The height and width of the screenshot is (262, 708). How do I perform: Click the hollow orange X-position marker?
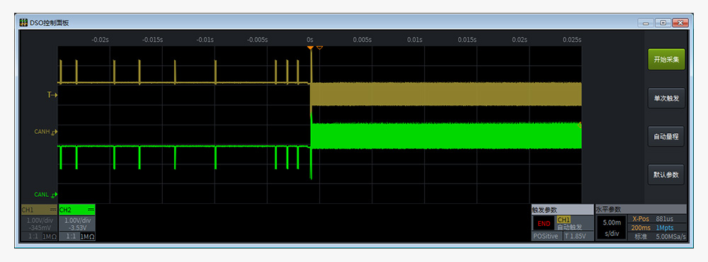pyautogui.click(x=320, y=47)
